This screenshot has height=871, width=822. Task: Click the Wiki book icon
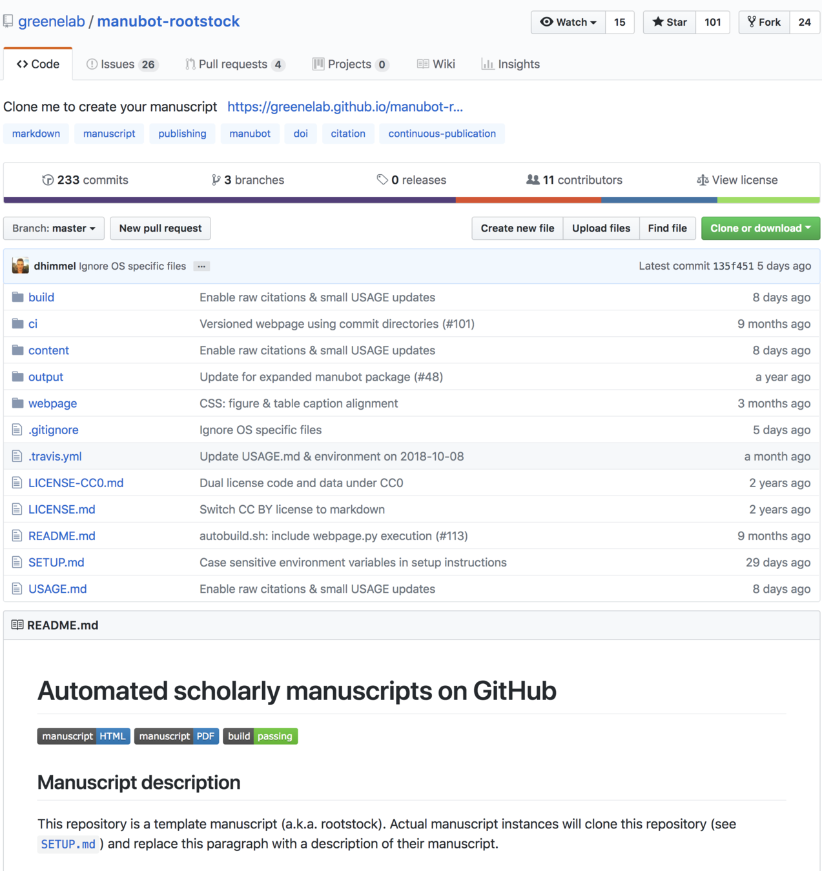click(x=423, y=64)
